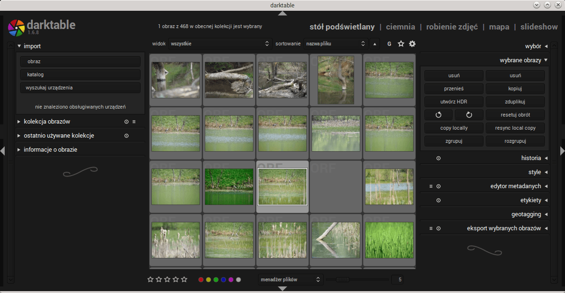Viewport: 565px width, 293px height.
Task: Click the przenieś button
Action: point(454,88)
